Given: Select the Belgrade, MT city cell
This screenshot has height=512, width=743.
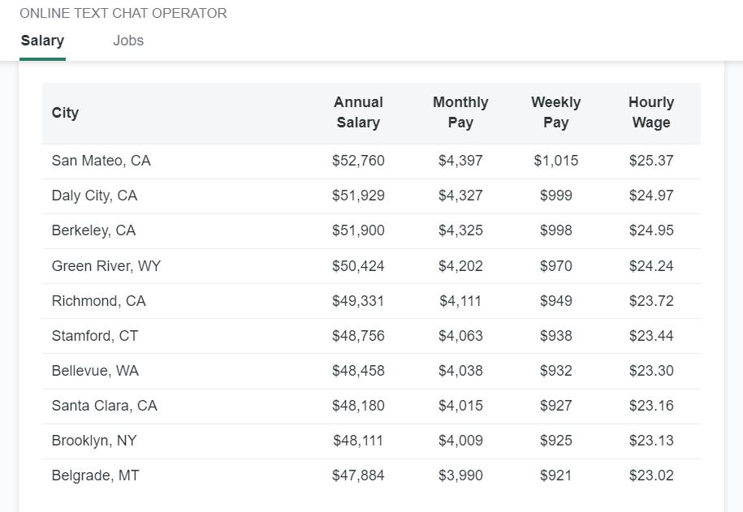Looking at the screenshot, I should [x=96, y=475].
